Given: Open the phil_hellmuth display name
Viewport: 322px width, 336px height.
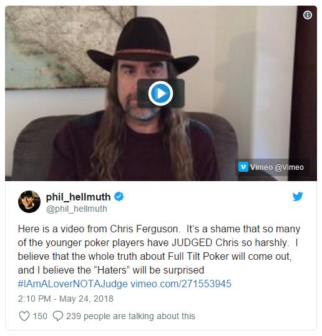Looking at the screenshot, I should click(x=79, y=197).
